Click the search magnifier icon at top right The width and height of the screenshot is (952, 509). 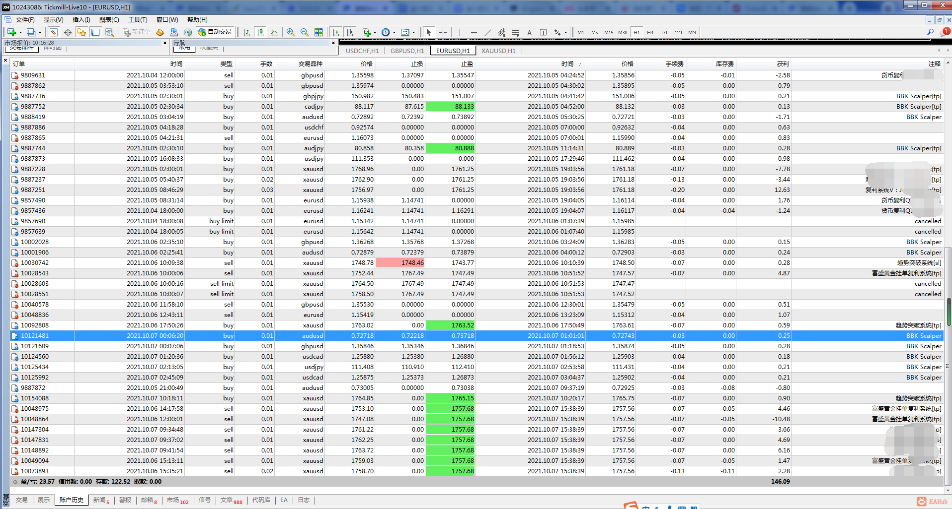point(930,32)
